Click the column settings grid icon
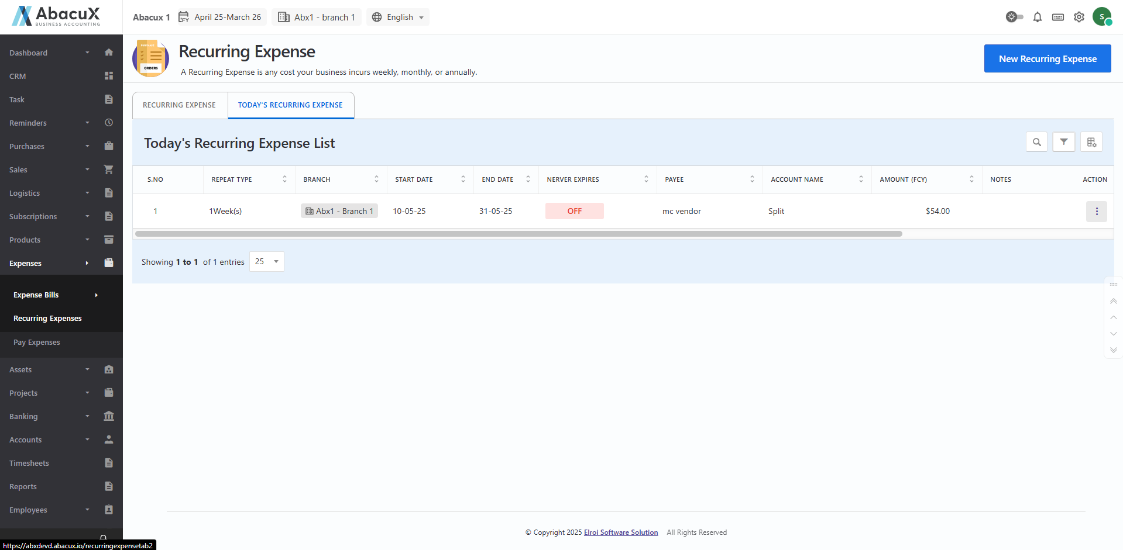Viewport: 1123px width, 550px height. point(1091,142)
